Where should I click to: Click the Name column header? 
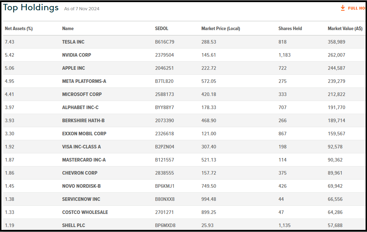click(x=68, y=29)
